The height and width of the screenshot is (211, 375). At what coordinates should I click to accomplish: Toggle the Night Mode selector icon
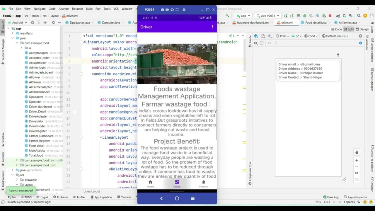pos(270,36)
